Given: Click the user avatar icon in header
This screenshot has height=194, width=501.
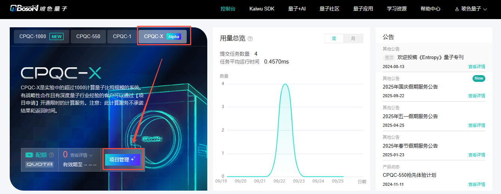Looking at the screenshot, I should (457, 9).
